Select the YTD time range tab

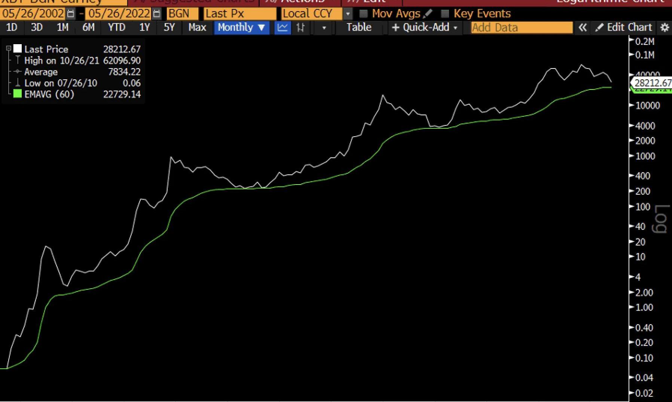pos(116,28)
